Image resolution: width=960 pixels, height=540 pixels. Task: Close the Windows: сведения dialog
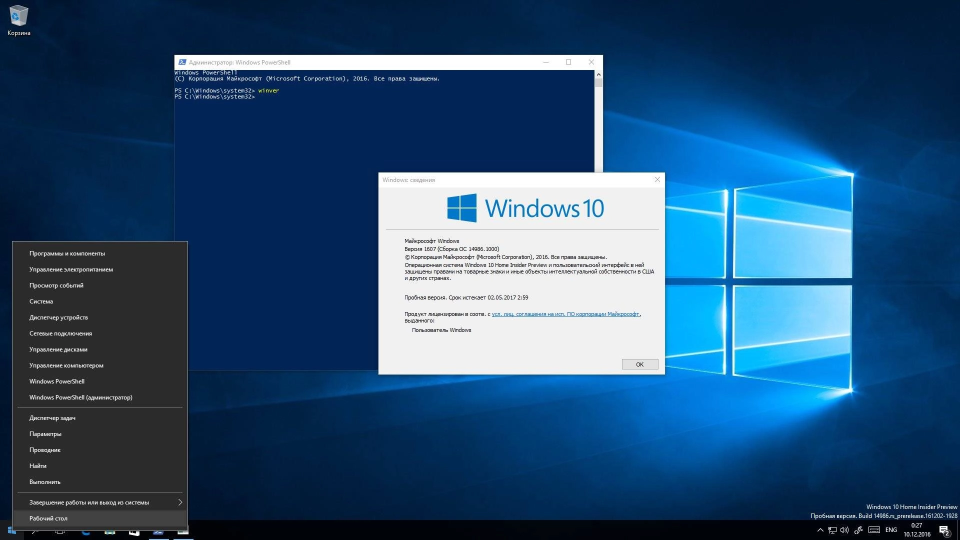(657, 179)
